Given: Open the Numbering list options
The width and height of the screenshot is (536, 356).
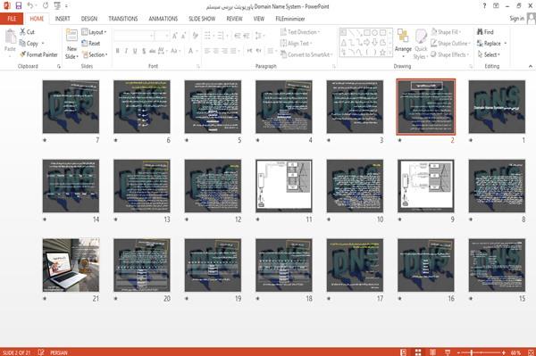Looking at the screenshot, I should [x=222, y=36].
